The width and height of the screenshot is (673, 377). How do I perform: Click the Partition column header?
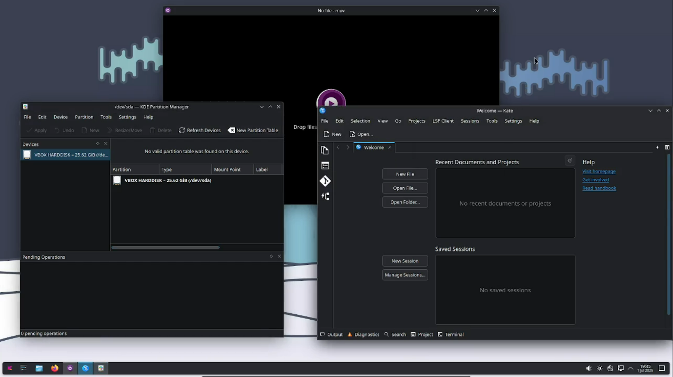click(135, 169)
